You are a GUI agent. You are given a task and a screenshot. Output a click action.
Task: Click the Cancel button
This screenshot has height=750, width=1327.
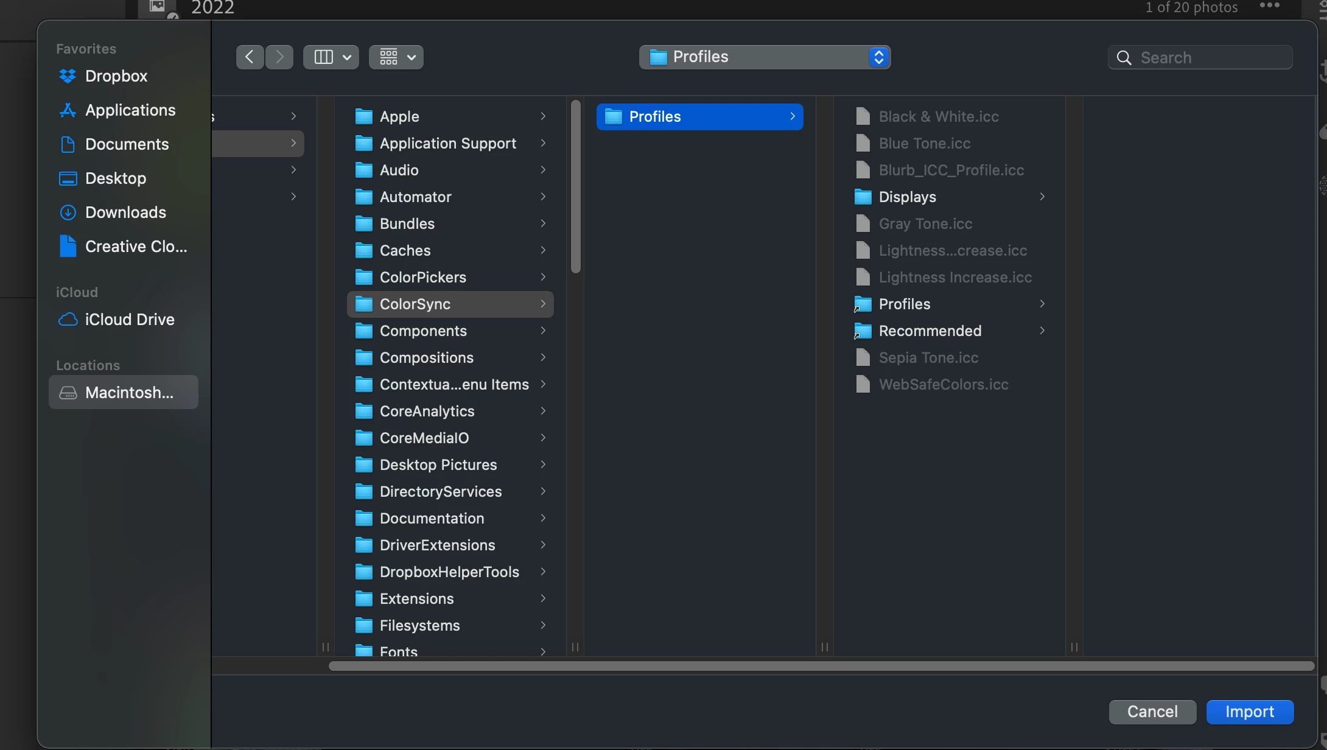click(1152, 712)
